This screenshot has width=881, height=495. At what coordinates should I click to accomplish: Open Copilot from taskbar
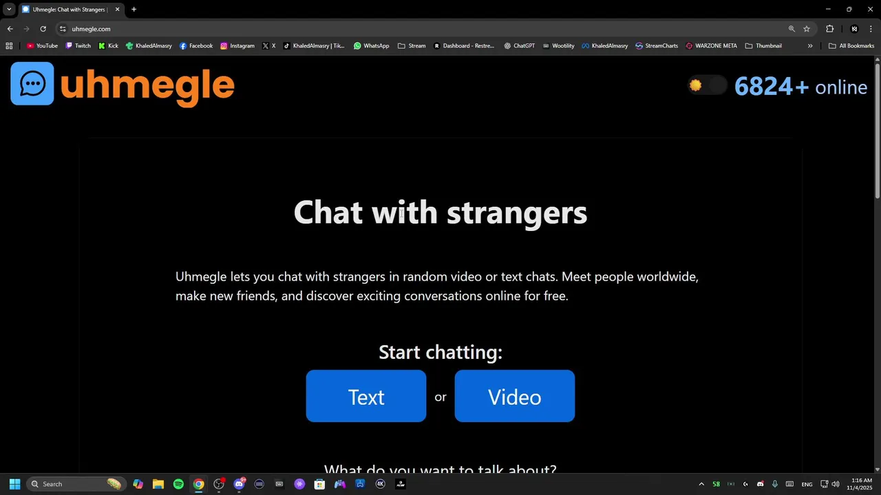pyautogui.click(x=138, y=484)
